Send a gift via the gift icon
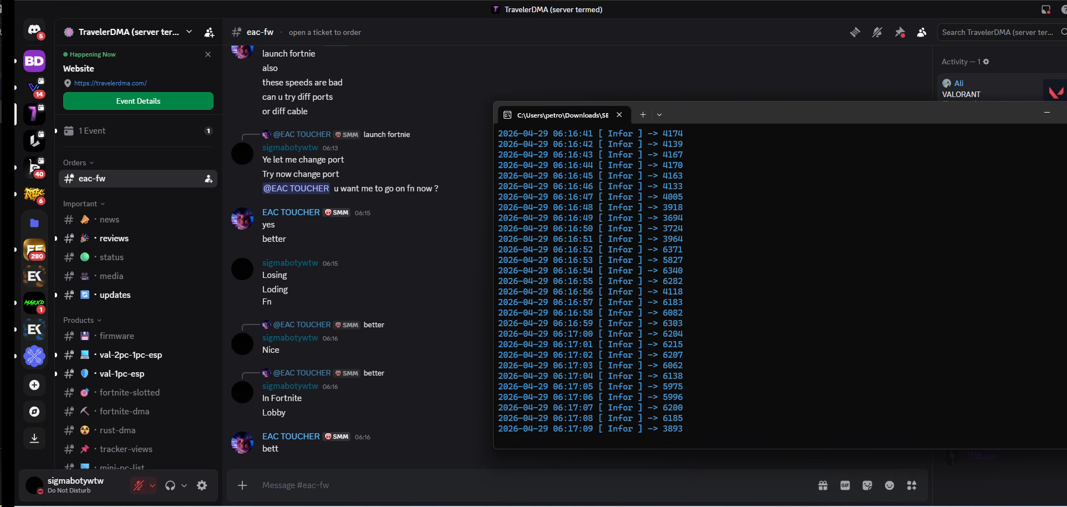Screen dimensions: 1067x507 click(x=823, y=485)
